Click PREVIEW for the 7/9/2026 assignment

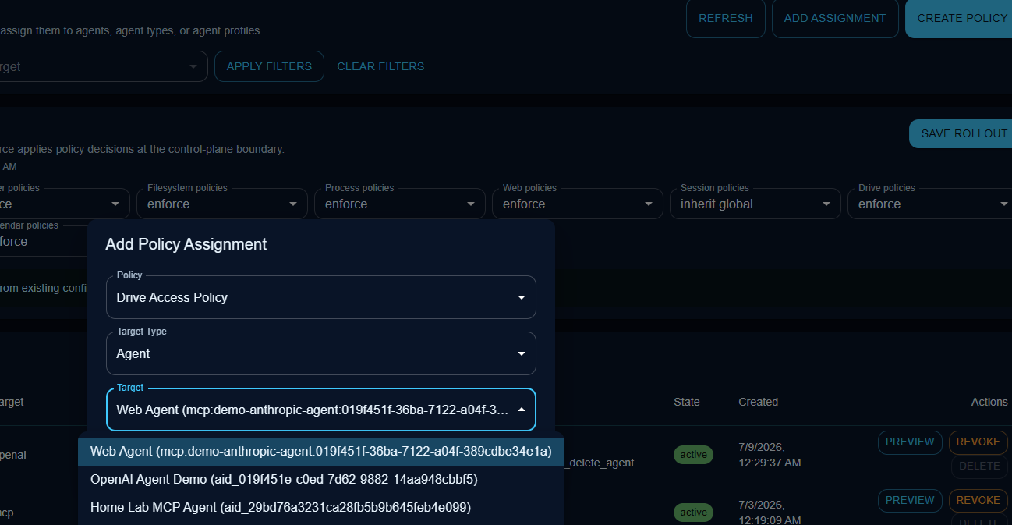910,442
